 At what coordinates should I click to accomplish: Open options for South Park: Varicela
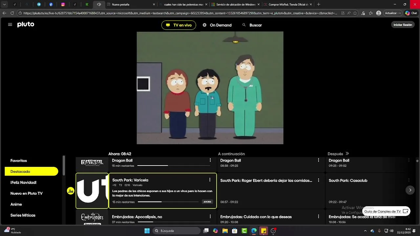click(210, 180)
